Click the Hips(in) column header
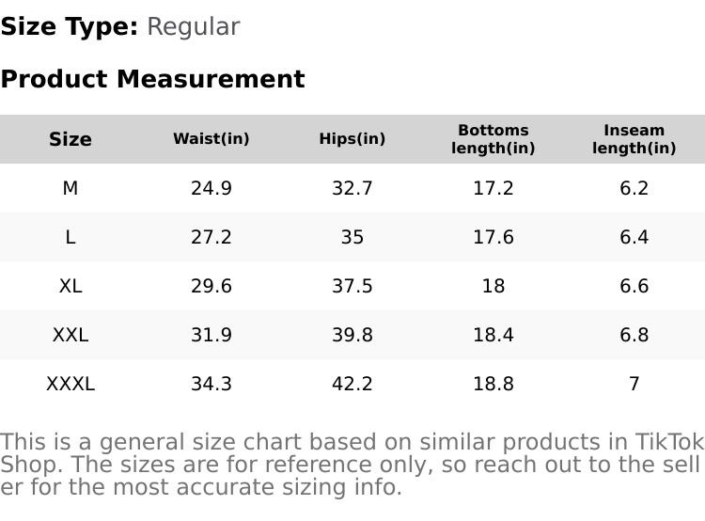Image resolution: width=705 pixels, height=521 pixels. (x=352, y=139)
